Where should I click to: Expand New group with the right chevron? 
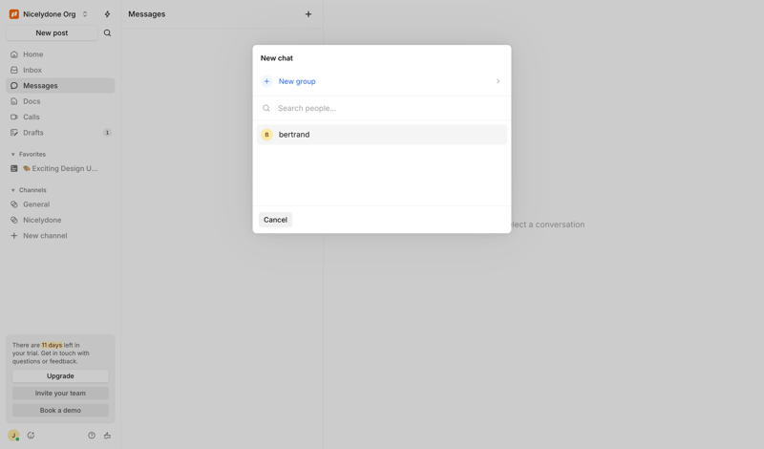pyautogui.click(x=498, y=82)
